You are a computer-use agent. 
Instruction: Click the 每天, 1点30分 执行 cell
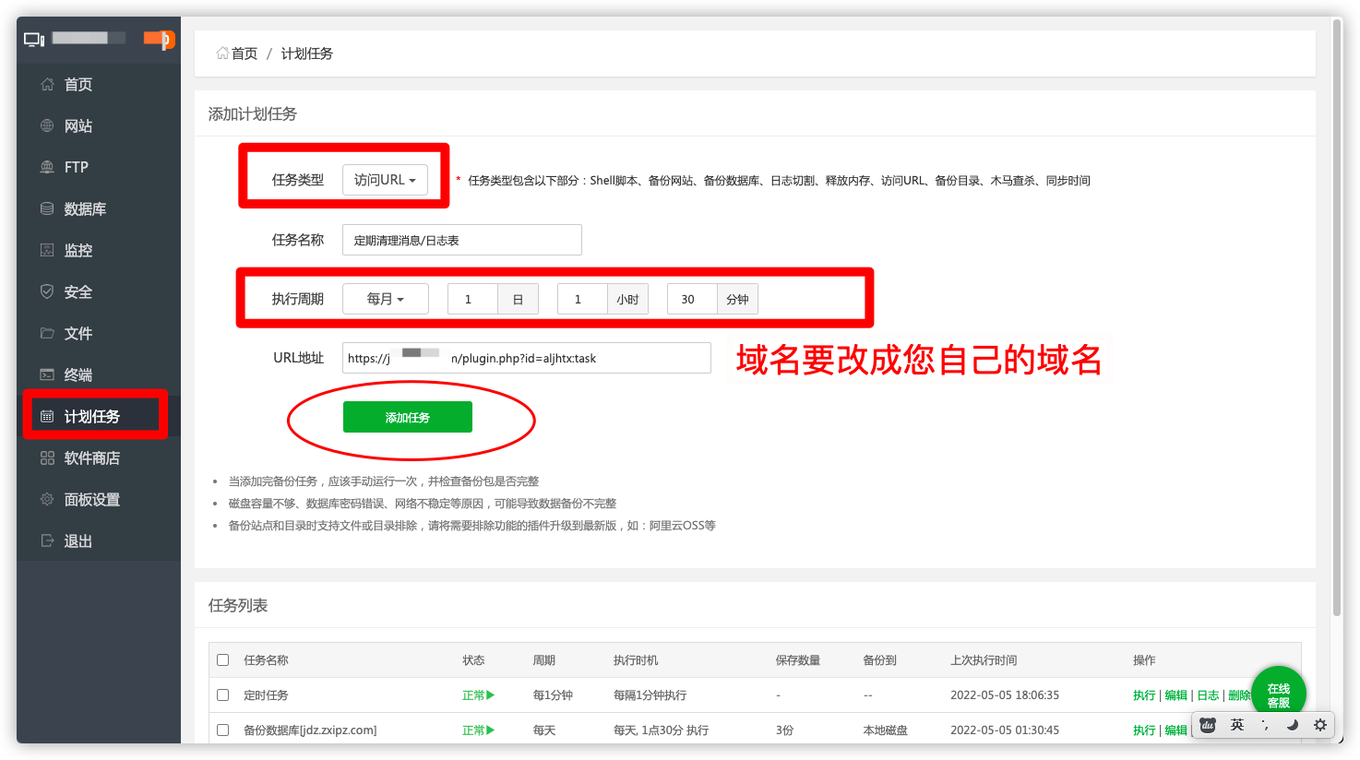coord(661,730)
